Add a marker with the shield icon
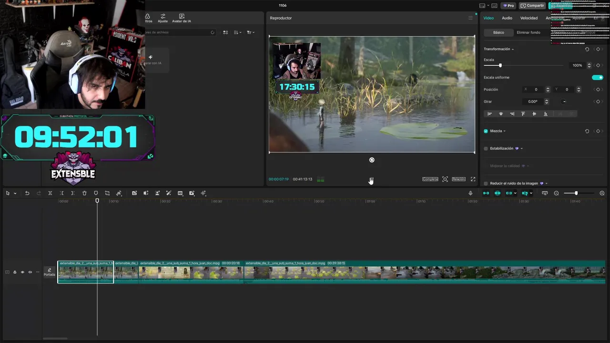 [x=96, y=193]
